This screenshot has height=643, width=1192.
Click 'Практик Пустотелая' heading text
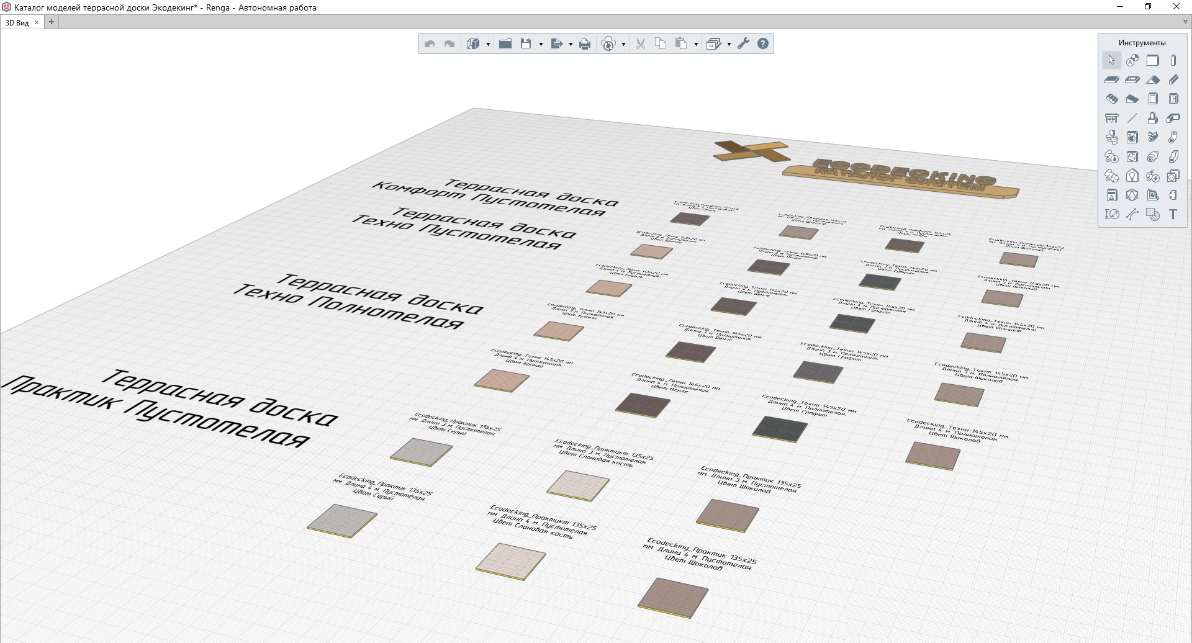pos(155,411)
